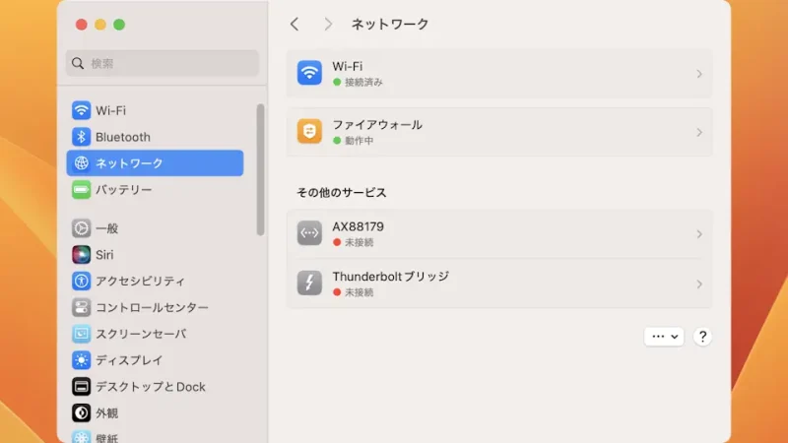Select バッテリー in the sidebar

click(155, 189)
